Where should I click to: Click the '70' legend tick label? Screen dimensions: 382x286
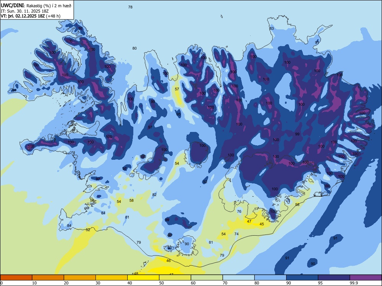tap(225, 283)
